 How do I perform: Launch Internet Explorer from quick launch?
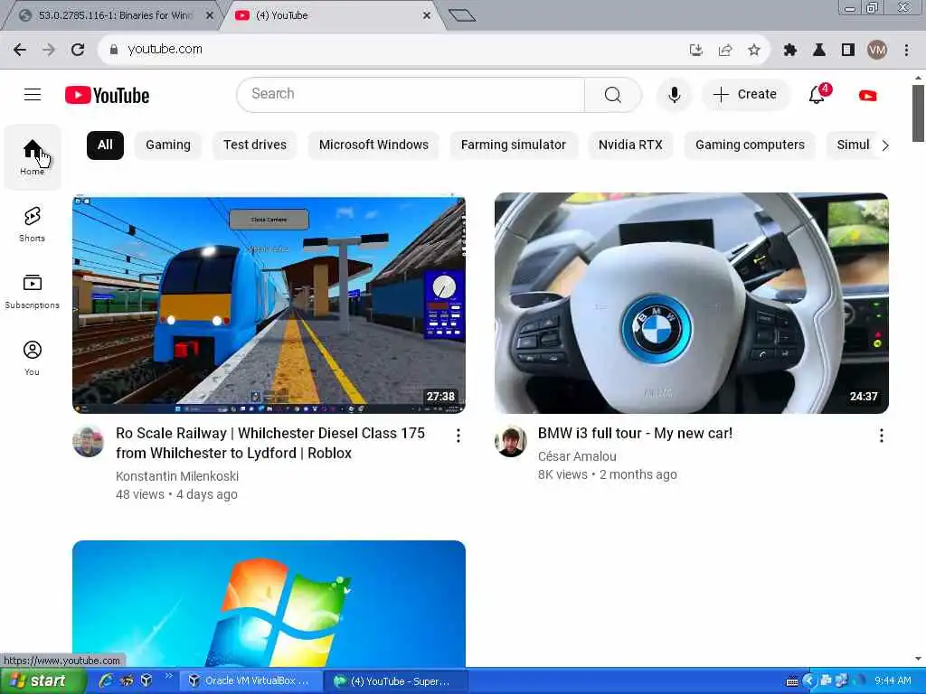(x=107, y=681)
